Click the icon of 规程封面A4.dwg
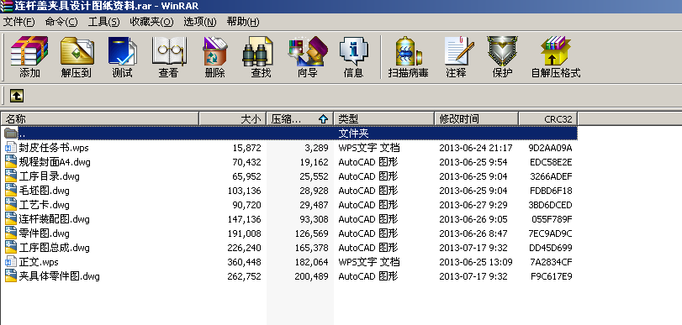This screenshot has width=682, height=325. click(10, 161)
